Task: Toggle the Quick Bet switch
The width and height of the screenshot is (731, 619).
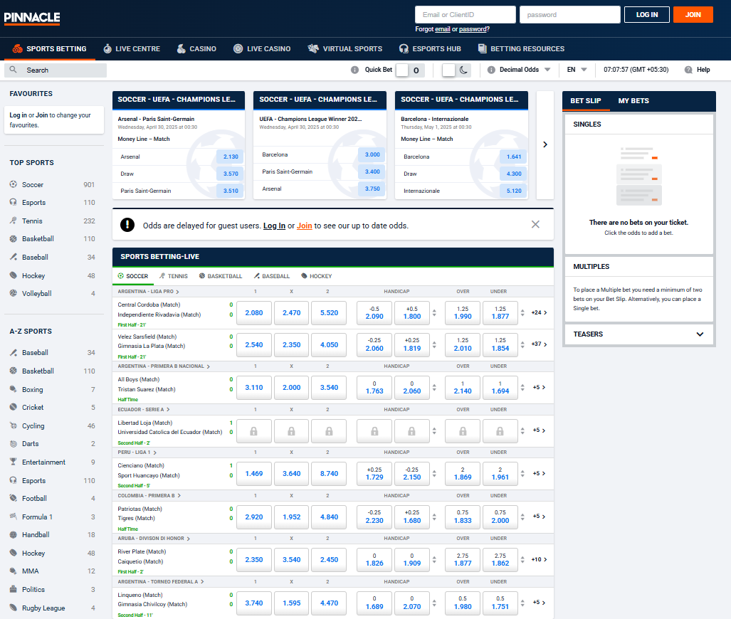Action: point(410,70)
